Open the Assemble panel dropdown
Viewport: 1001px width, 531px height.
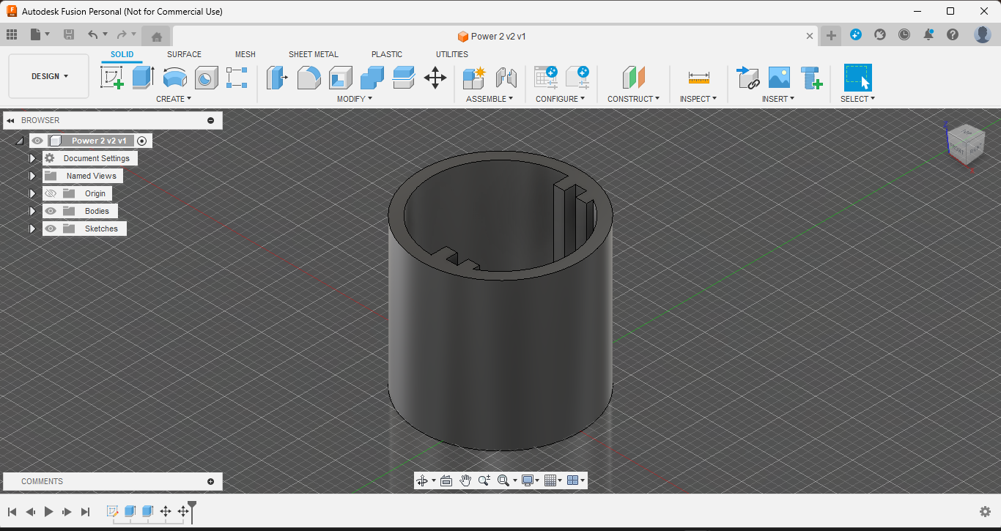click(490, 99)
